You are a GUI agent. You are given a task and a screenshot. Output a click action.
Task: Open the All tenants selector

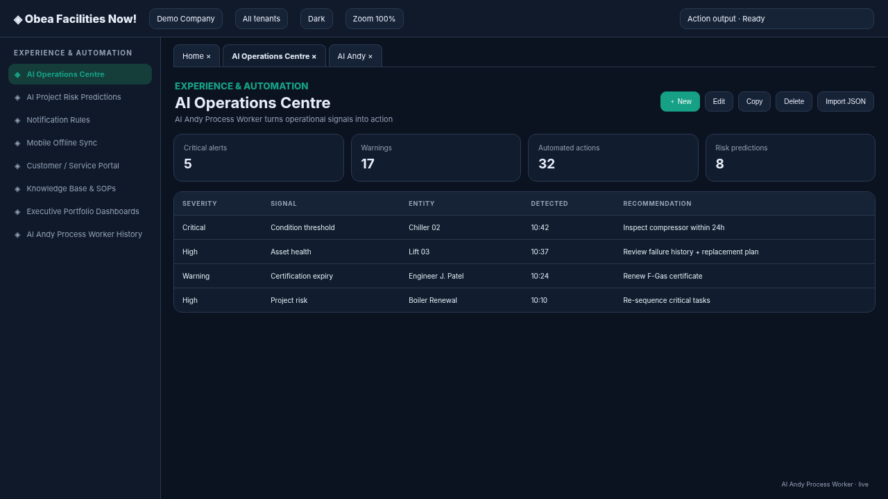pos(262,19)
